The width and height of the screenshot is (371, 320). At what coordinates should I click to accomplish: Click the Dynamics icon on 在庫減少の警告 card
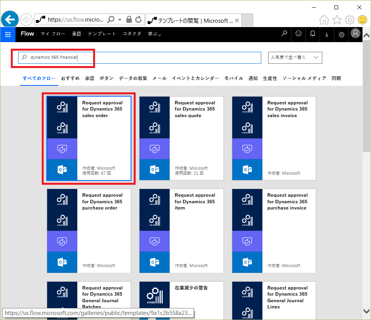(x=155, y=295)
